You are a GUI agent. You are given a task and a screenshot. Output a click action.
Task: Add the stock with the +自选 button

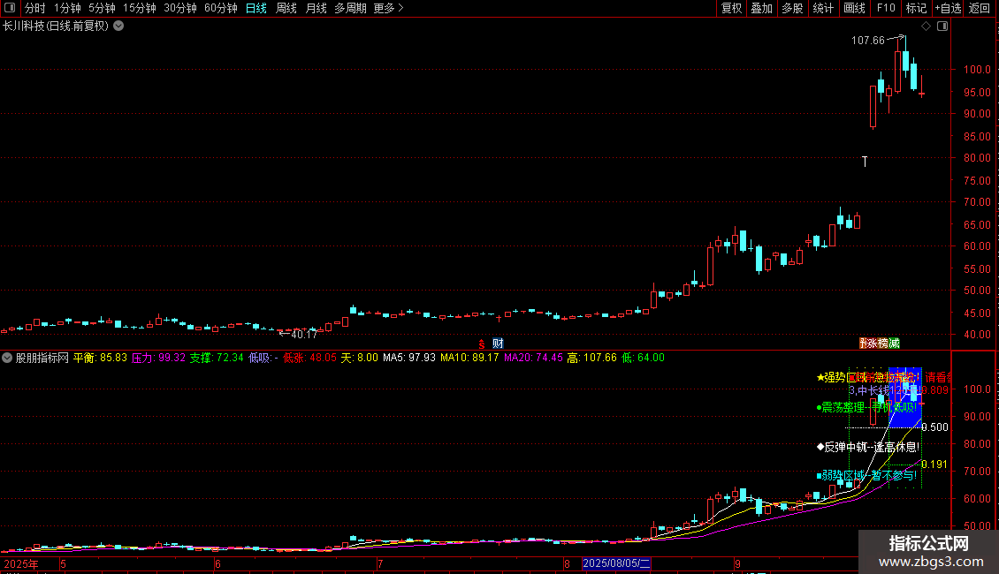(x=948, y=8)
